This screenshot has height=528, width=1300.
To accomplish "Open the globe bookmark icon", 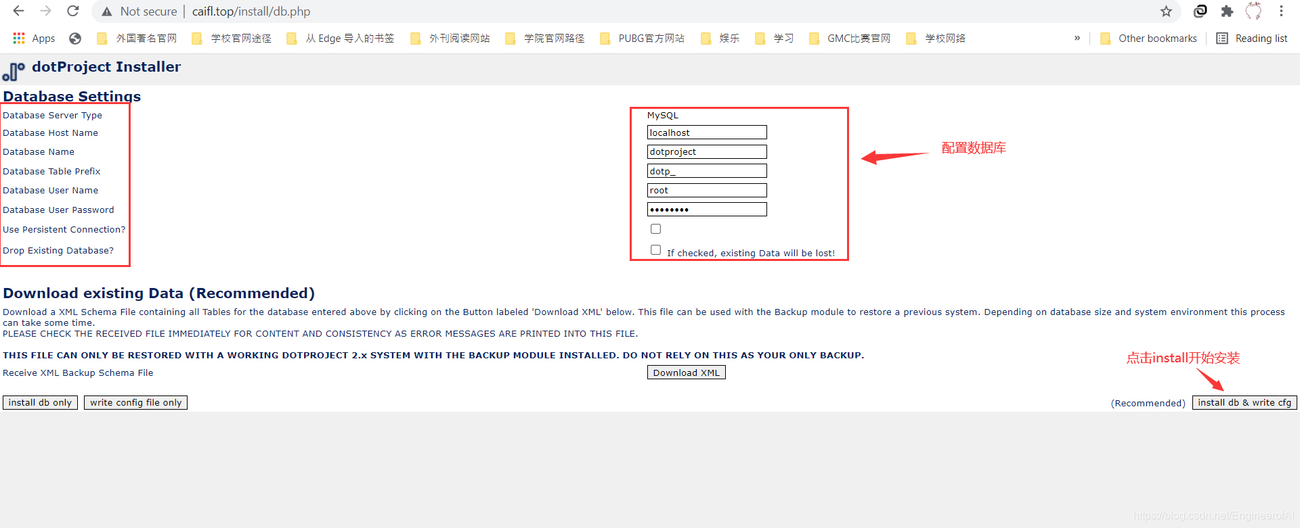I will (75, 39).
